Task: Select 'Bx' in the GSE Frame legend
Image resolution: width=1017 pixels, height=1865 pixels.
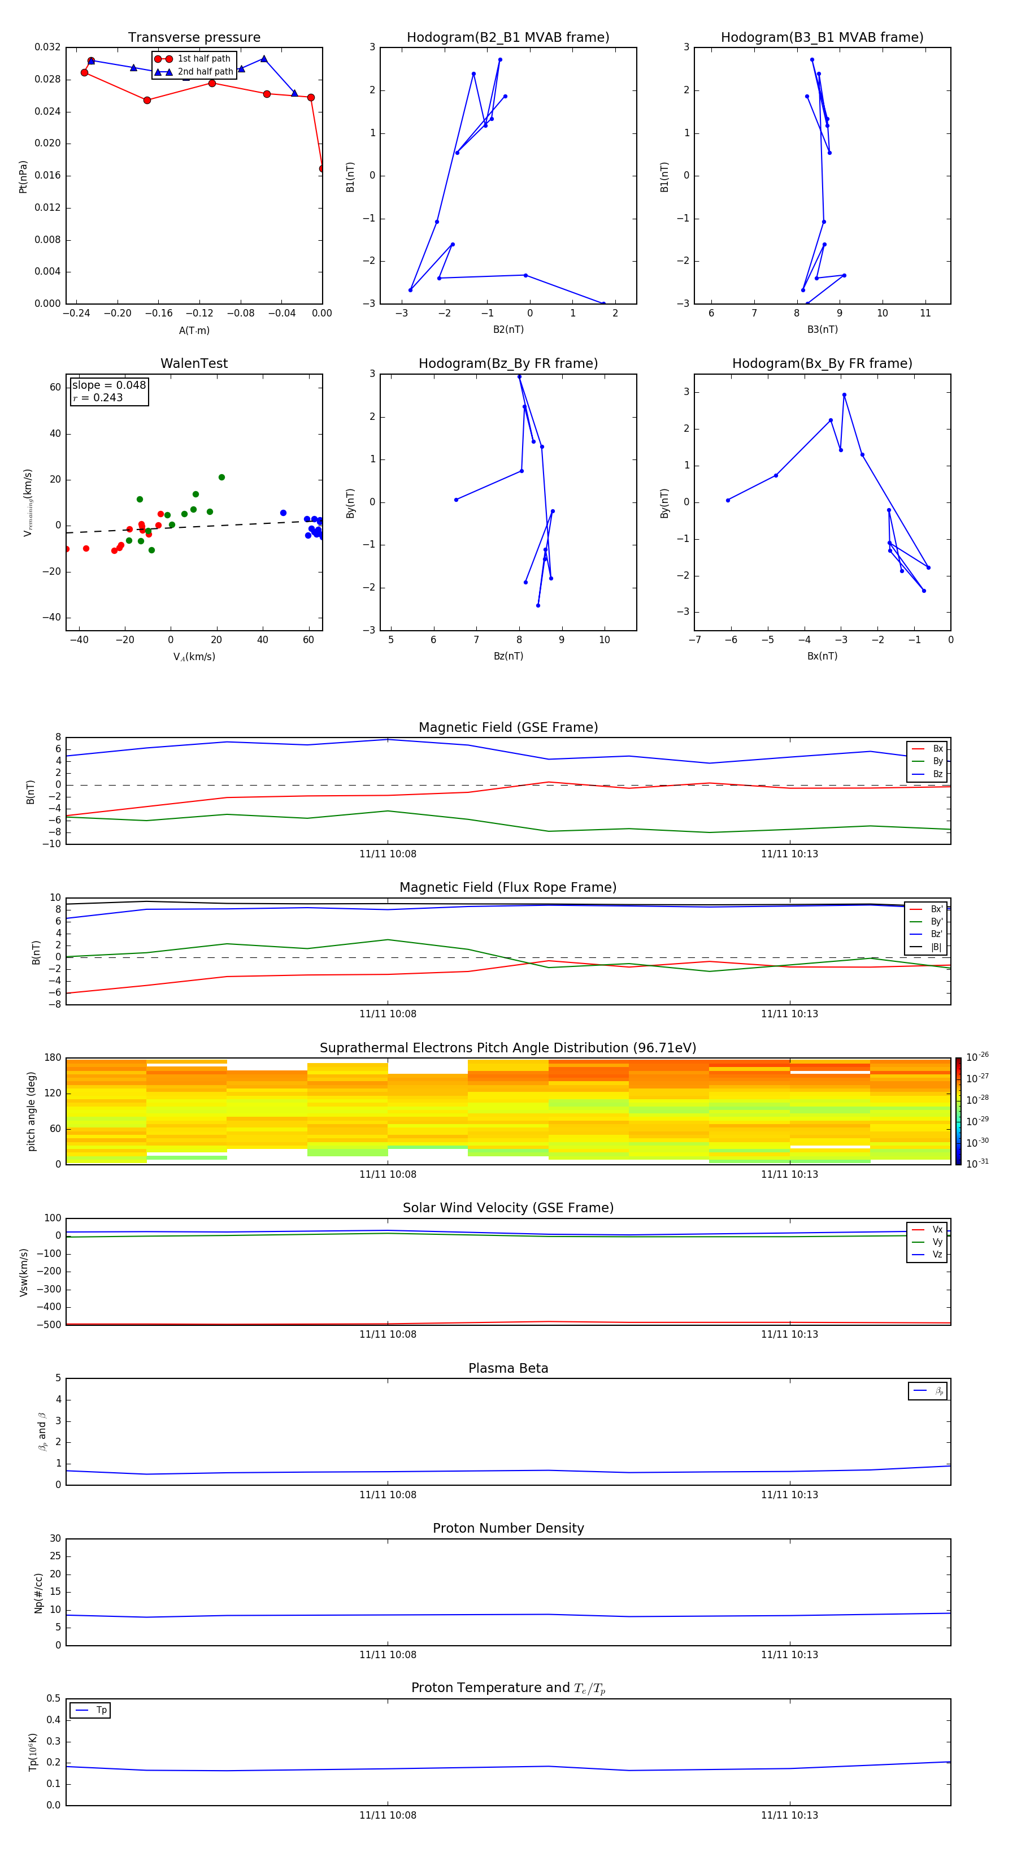Action: click(927, 749)
